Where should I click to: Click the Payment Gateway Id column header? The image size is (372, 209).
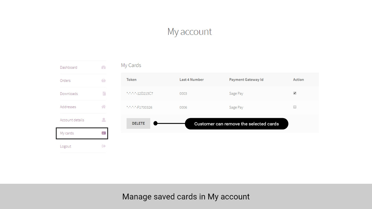tap(246, 80)
